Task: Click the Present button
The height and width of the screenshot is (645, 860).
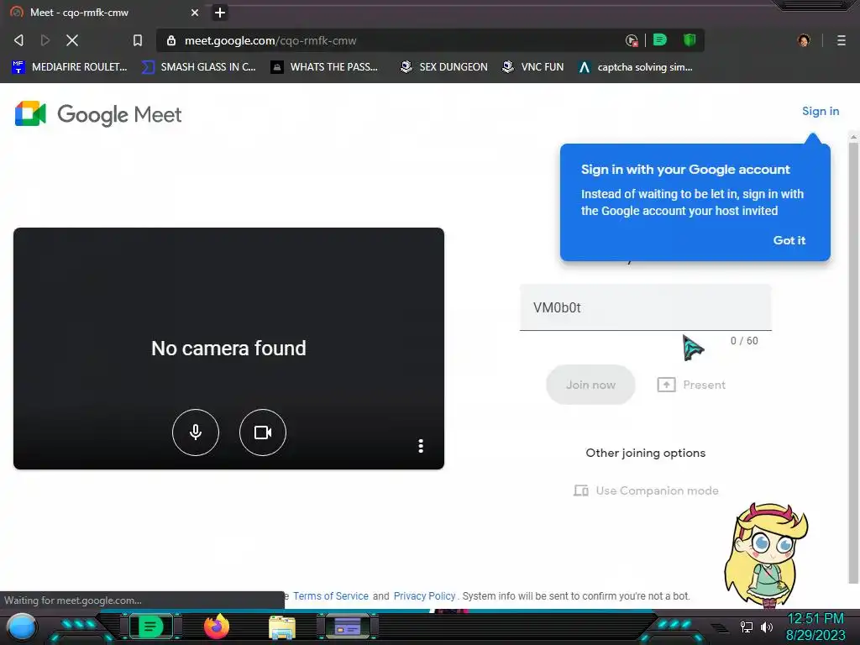Action: [691, 385]
